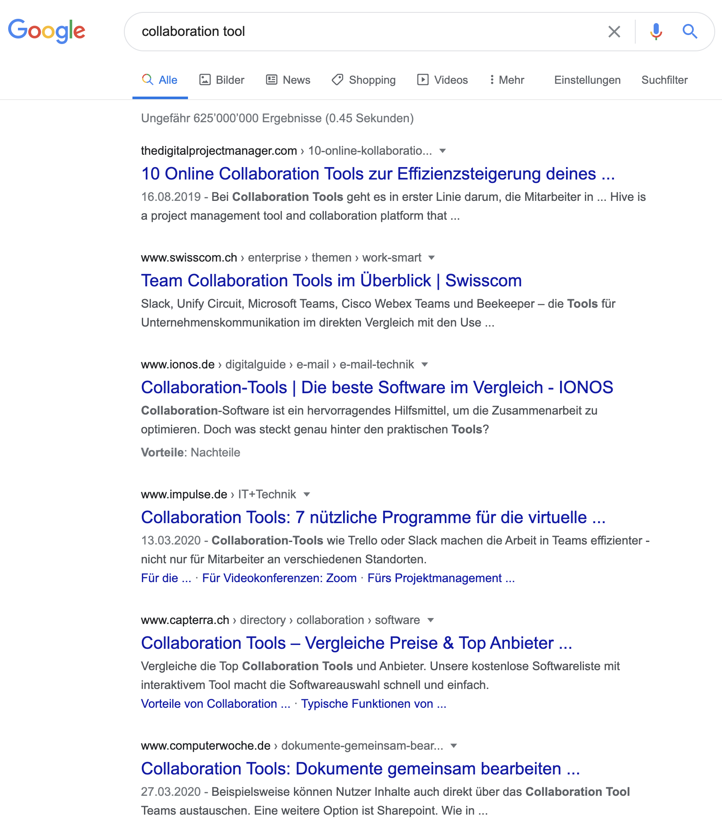Click 'Vorteile: Nachteile' text under IONOS result
This screenshot has height=830, width=722.
click(191, 453)
